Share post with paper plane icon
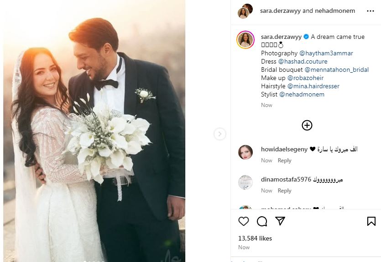This screenshot has height=262, width=381. pos(280,221)
